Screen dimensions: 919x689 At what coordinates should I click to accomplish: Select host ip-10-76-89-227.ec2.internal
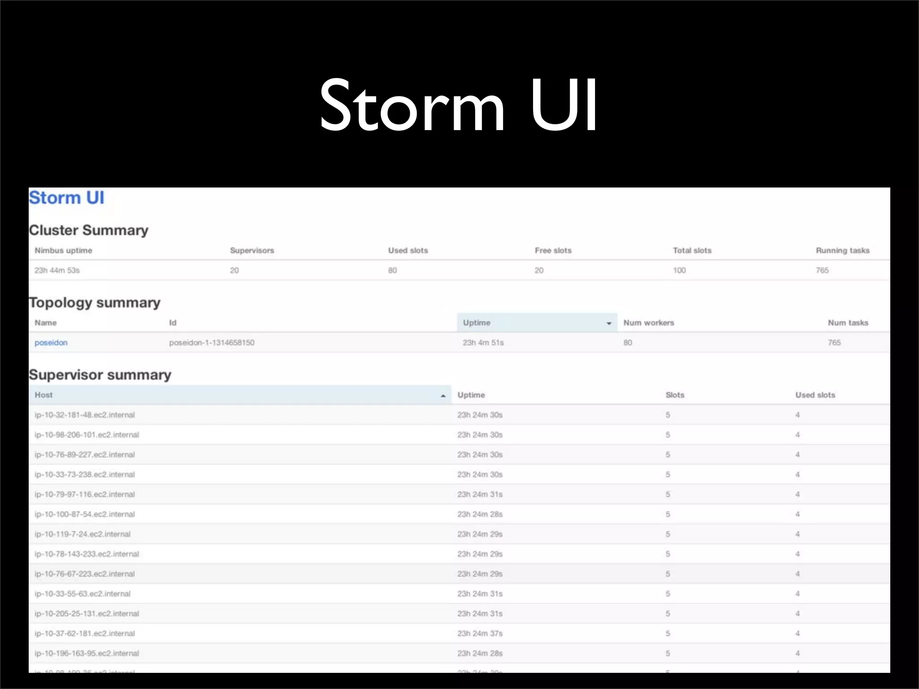coord(84,454)
